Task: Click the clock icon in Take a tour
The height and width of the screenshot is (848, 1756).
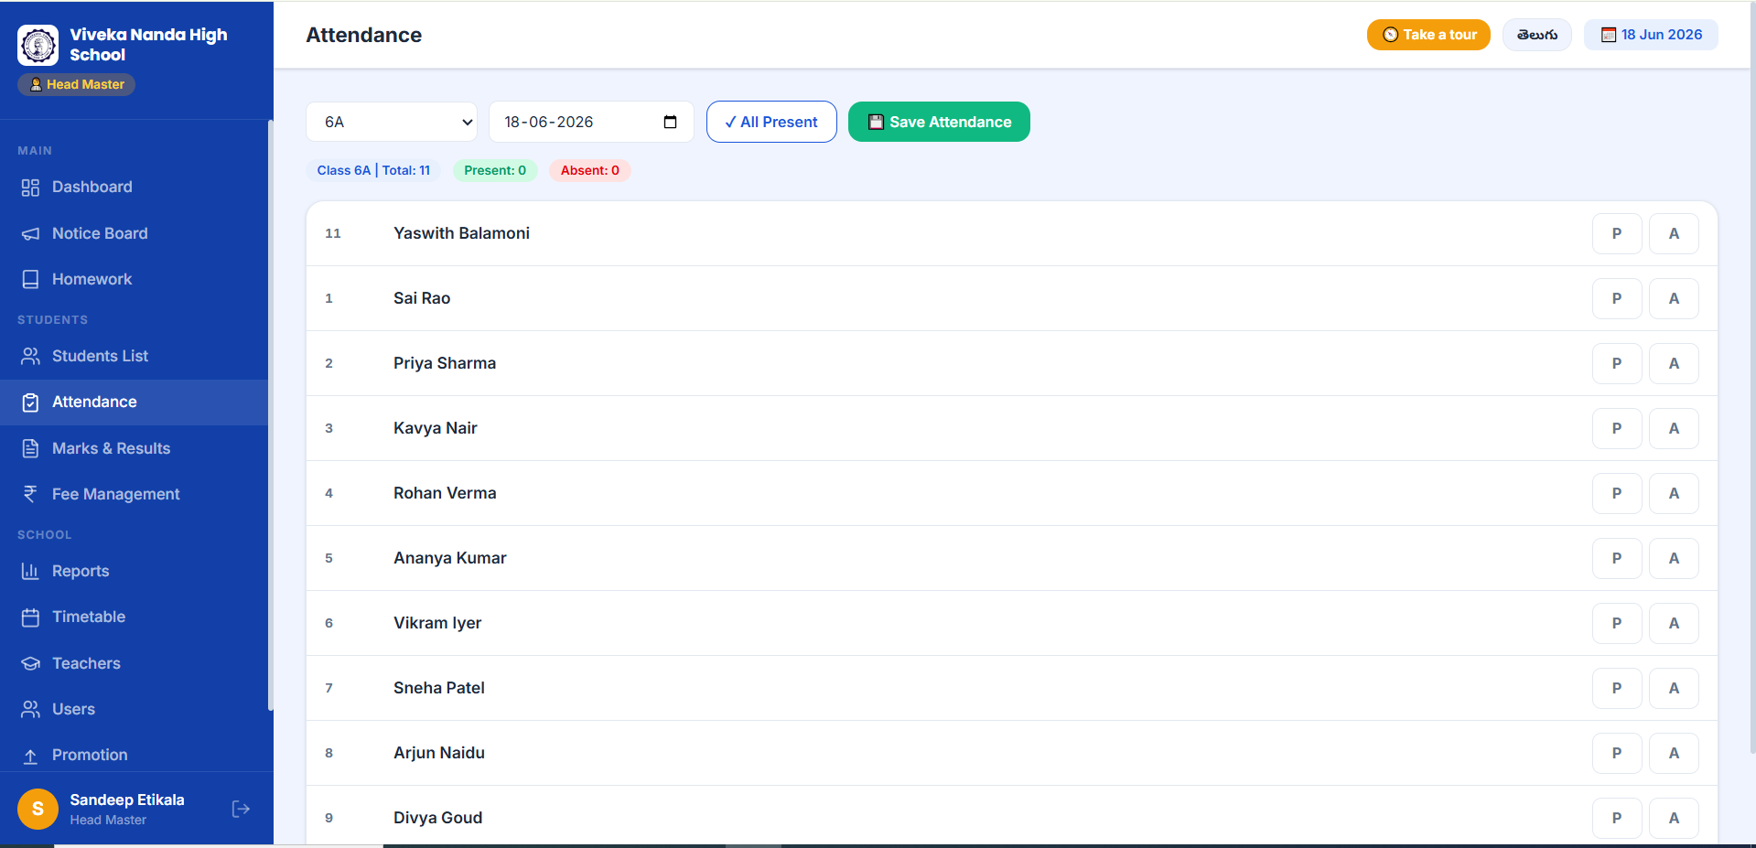Action: point(1390,35)
